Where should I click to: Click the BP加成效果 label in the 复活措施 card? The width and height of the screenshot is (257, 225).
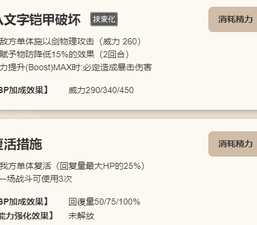point(24,202)
